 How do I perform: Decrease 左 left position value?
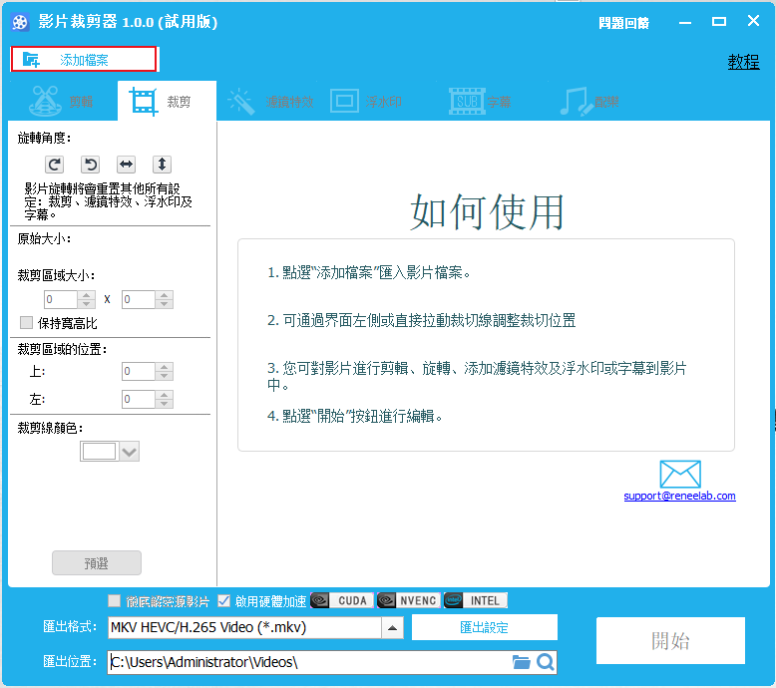165,403
